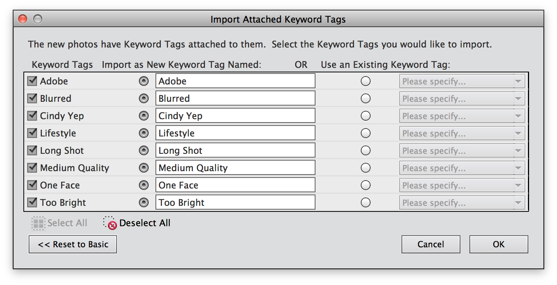Screen dimensions: 557x285
Task: Click the Cancel button
Action: [x=431, y=244]
